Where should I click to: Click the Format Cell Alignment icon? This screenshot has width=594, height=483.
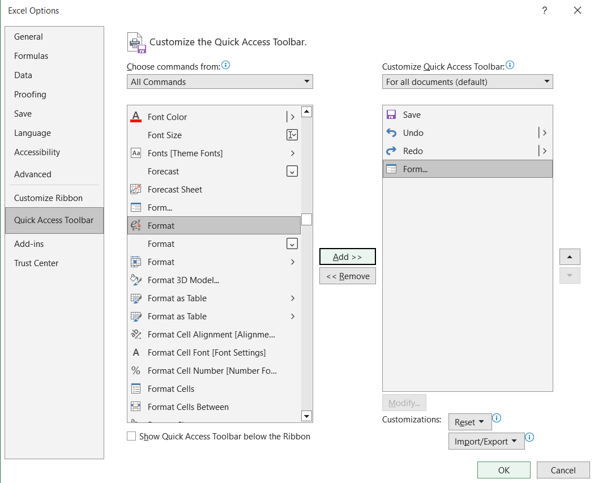coord(136,335)
